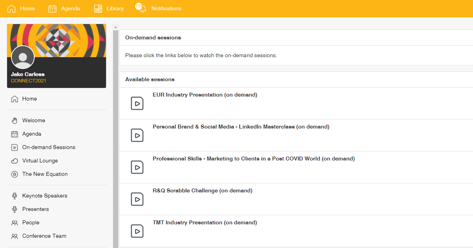
Task: Click Jake Carless profile avatar
Action: point(23,58)
